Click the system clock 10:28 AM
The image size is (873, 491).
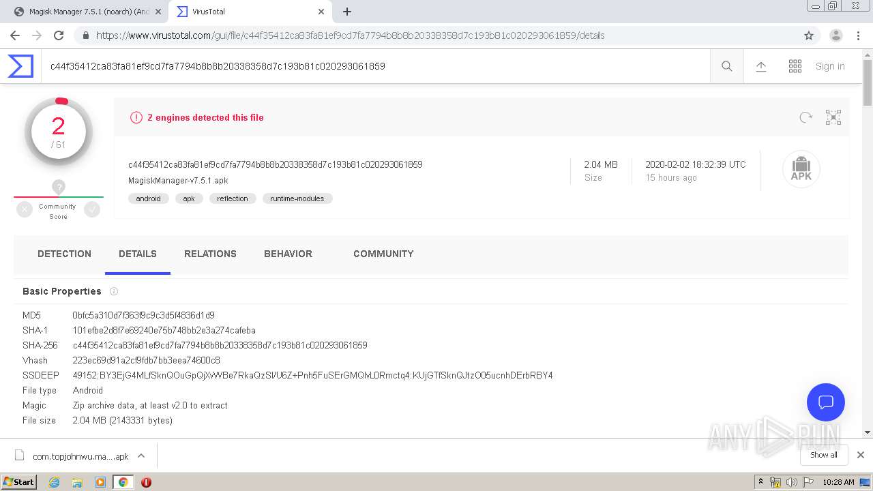838,482
